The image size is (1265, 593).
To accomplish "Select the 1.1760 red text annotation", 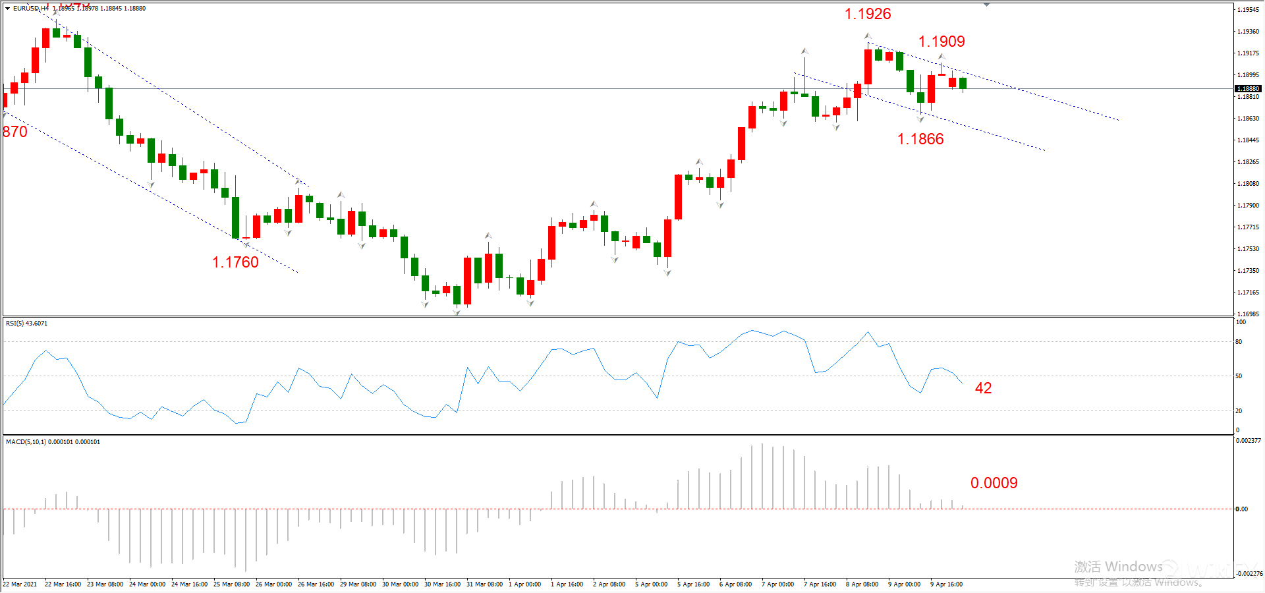I will pos(235,262).
